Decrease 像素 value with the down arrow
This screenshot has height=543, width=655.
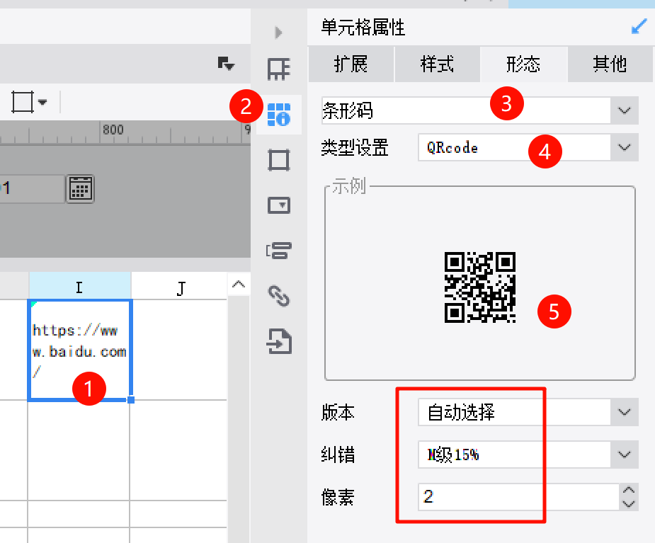(629, 504)
